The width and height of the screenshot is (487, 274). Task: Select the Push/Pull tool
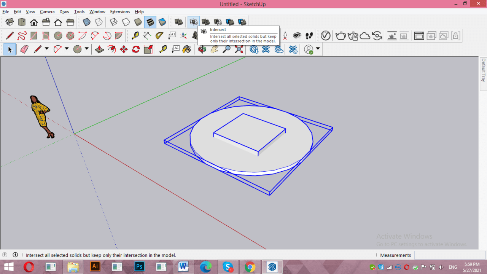tap(99, 49)
